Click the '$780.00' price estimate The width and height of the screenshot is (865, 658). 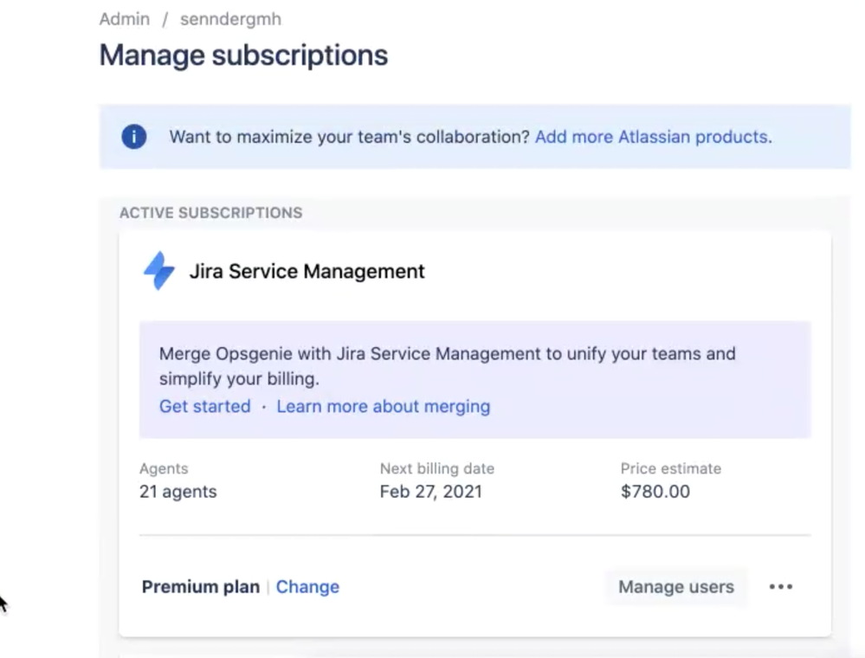655,492
